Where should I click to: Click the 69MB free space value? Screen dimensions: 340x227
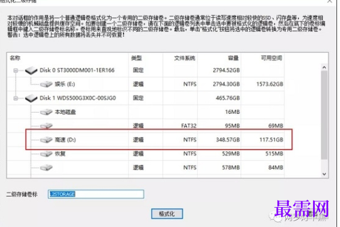pyautogui.click(x=275, y=126)
